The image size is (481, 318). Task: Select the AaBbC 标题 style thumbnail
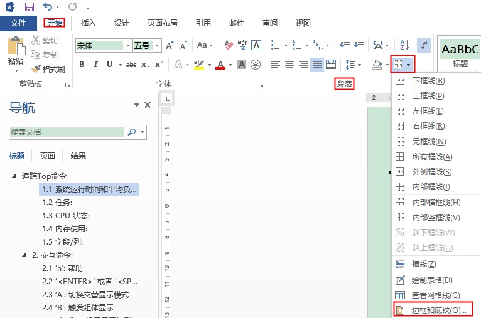(x=460, y=54)
